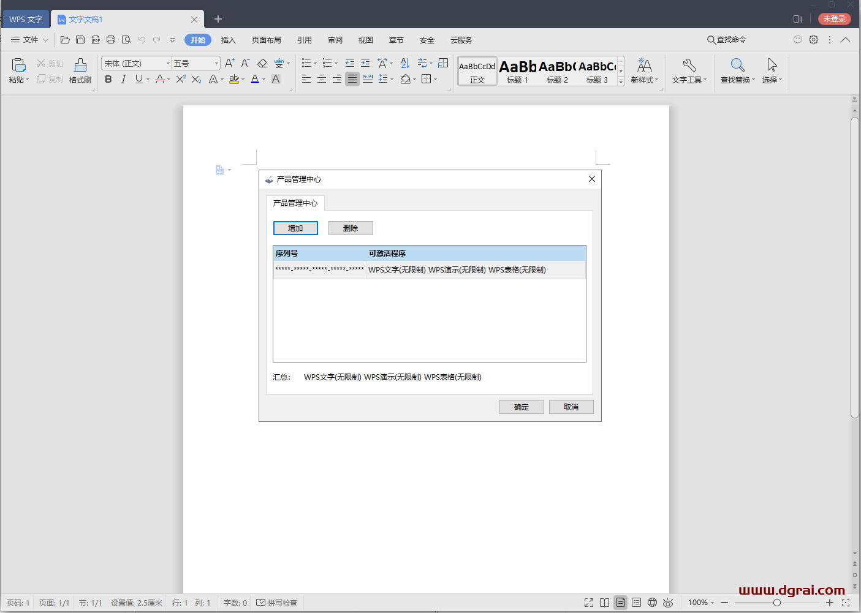
Task: Expand the font color dropdown arrow
Action: click(x=263, y=79)
